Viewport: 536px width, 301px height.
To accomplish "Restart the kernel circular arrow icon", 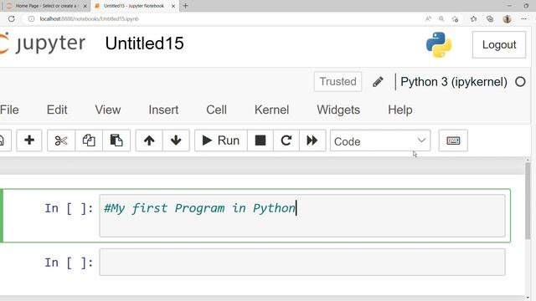I will 286,140.
